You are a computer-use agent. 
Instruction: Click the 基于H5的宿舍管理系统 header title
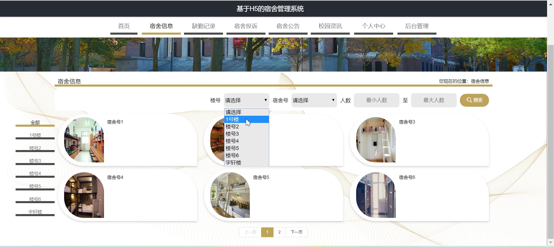click(270, 9)
